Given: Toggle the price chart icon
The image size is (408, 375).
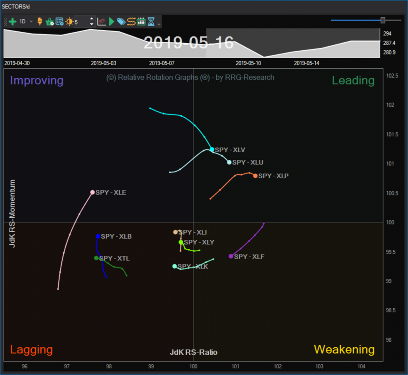Looking at the screenshot, I should [x=101, y=22].
